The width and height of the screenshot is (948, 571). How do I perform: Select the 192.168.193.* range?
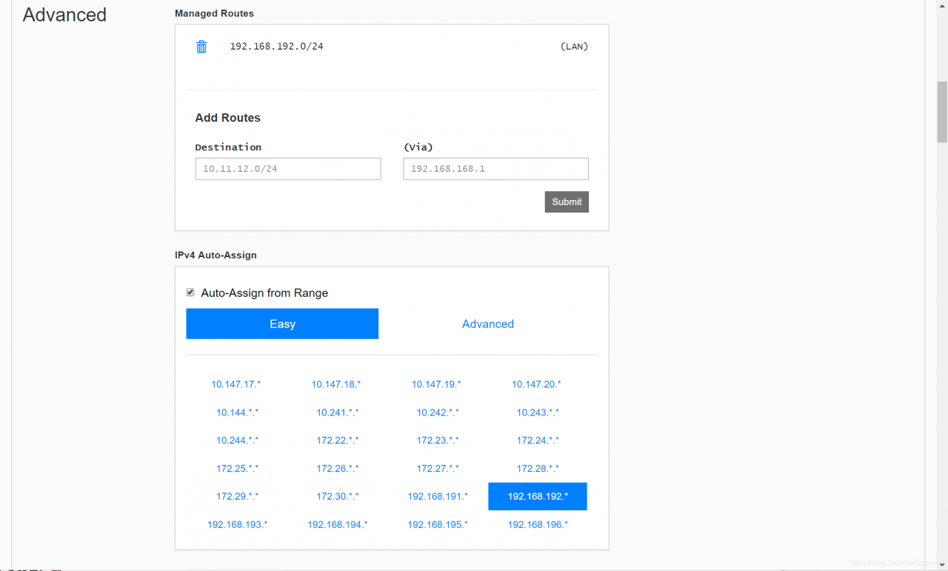[238, 524]
